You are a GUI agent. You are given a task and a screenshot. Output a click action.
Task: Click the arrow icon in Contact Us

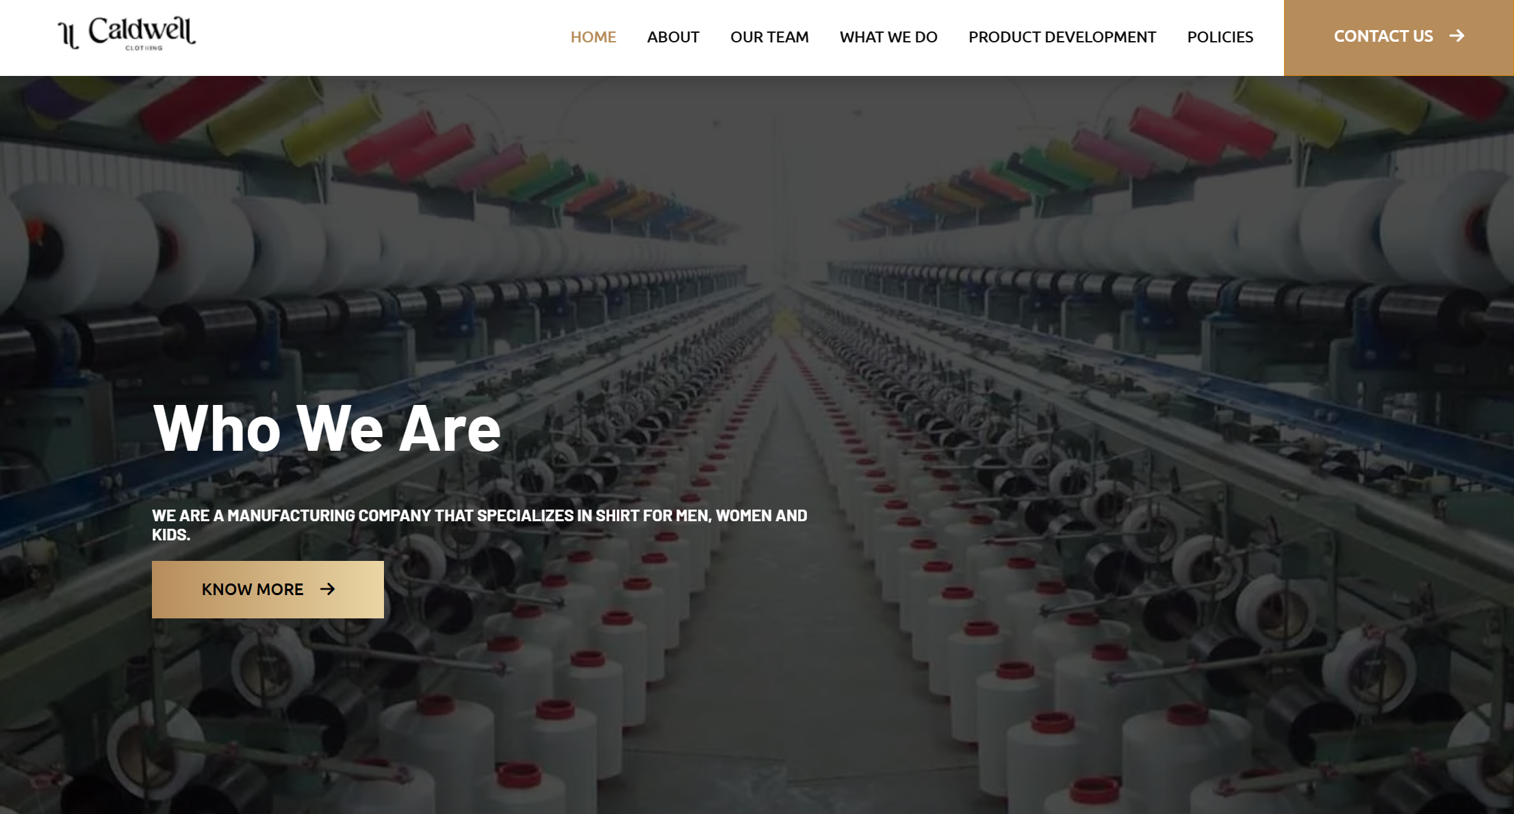click(1457, 36)
